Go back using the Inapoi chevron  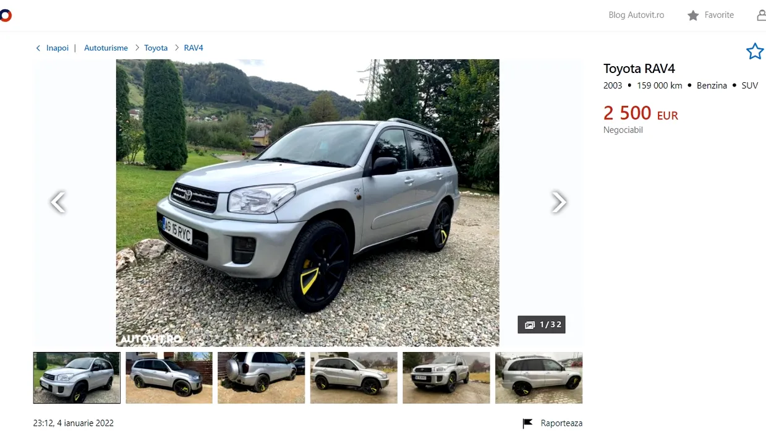38,48
